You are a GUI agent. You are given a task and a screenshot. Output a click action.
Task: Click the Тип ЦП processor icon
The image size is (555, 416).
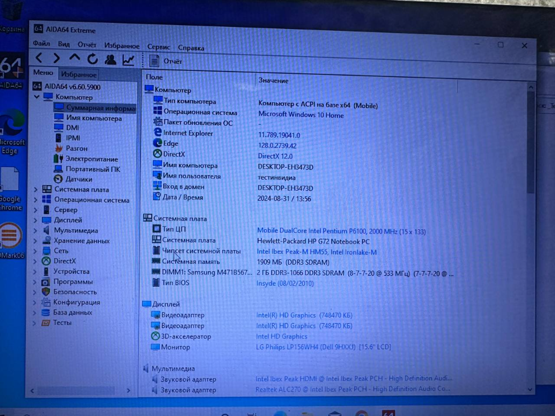point(157,229)
